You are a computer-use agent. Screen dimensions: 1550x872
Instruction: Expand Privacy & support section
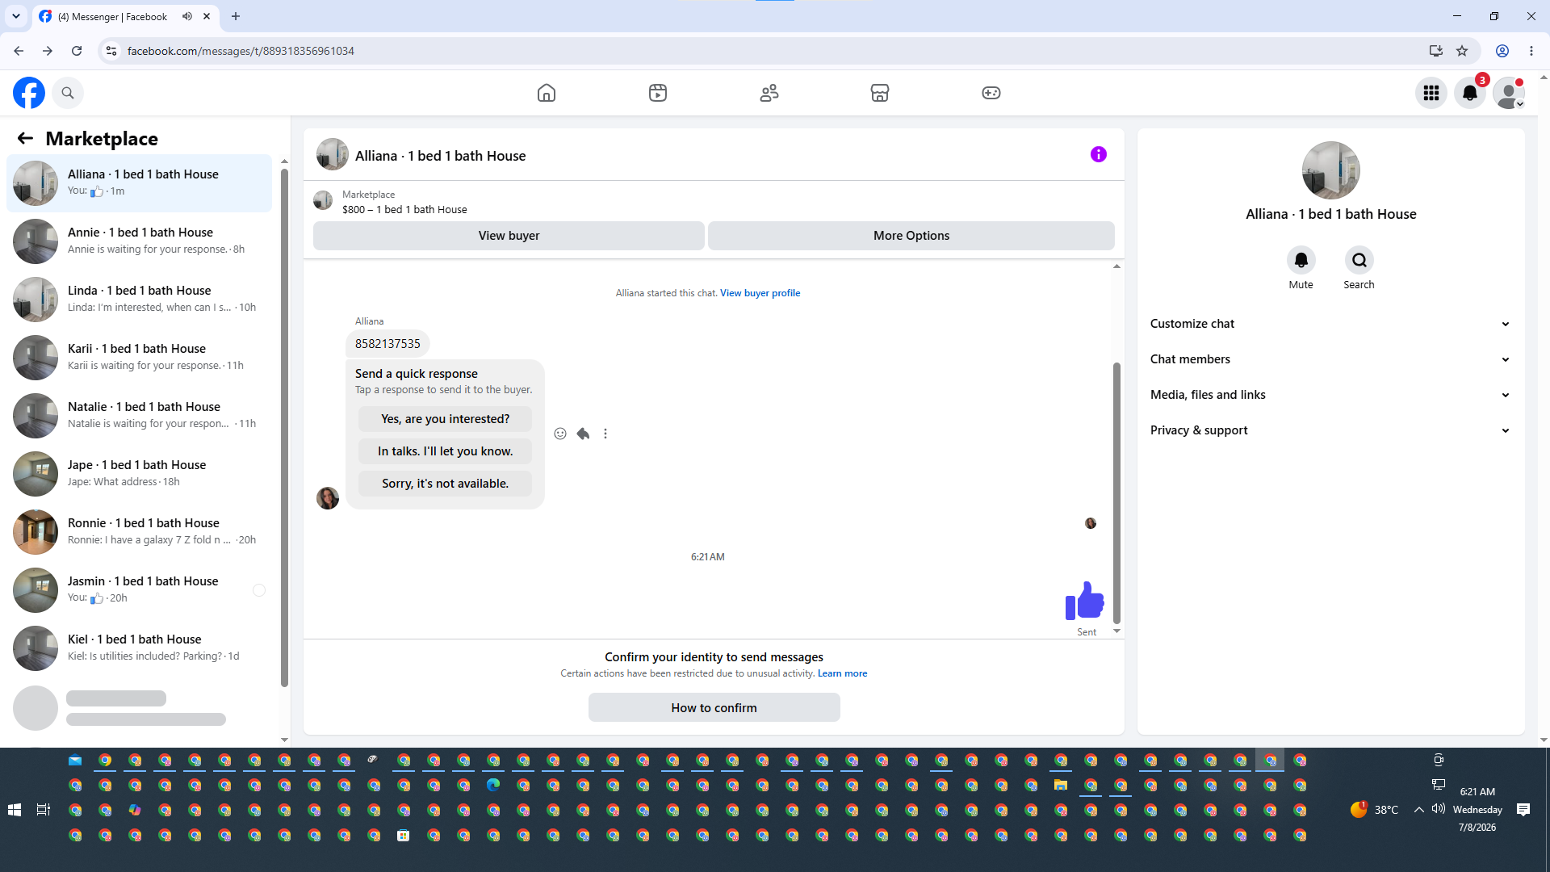(1330, 430)
